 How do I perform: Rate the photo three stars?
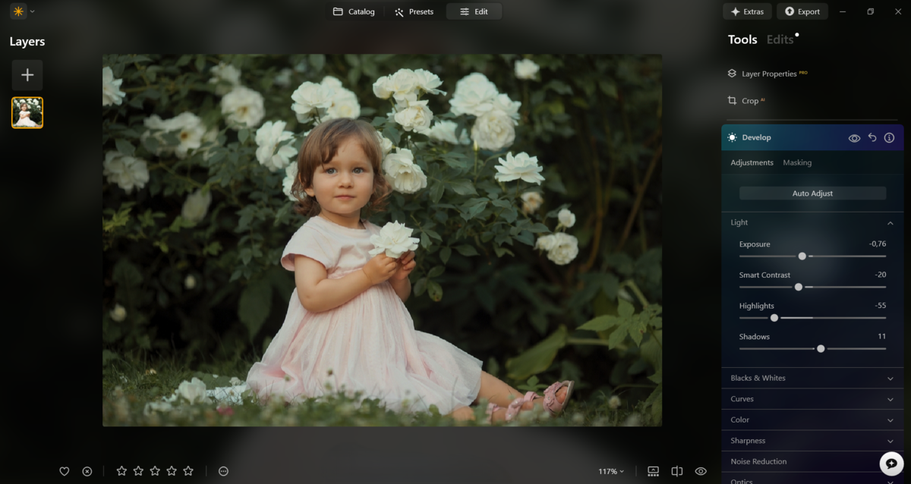click(x=155, y=471)
